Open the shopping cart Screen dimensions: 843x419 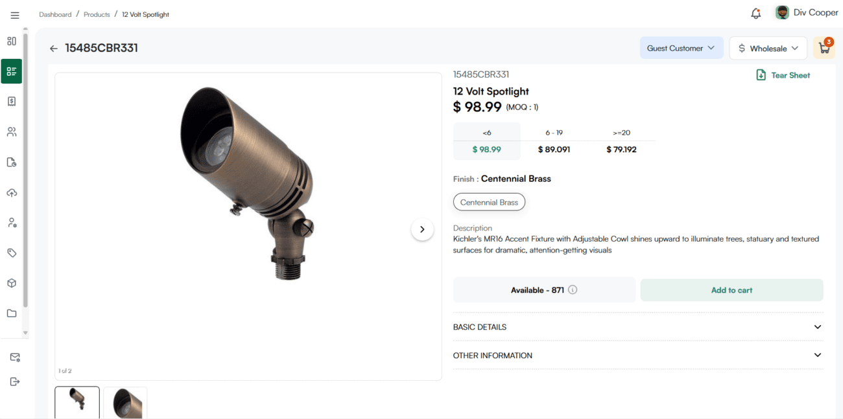coord(824,48)
